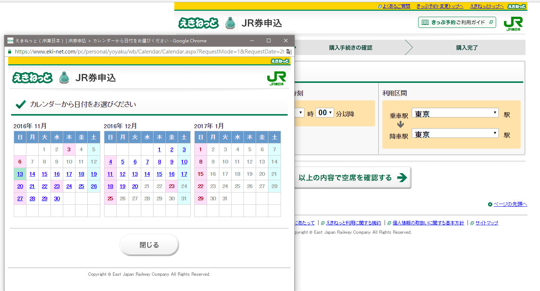
Task: Close the calendar with the 閉じる button
Action: [149, 245]
